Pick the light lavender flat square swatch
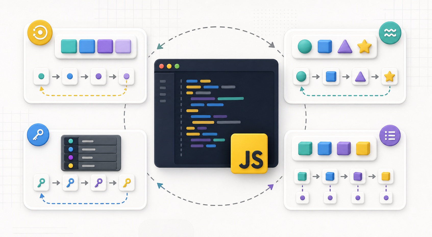The width and height of the screenshot is (432, 237). [123, 46]
